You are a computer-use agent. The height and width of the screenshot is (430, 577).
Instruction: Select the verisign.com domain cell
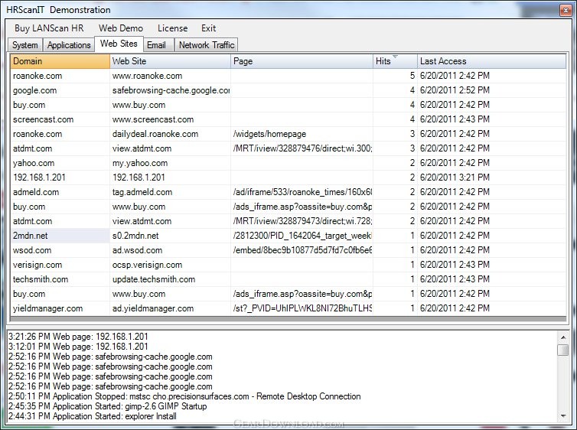pyautogui.click(x=60, y=265)
